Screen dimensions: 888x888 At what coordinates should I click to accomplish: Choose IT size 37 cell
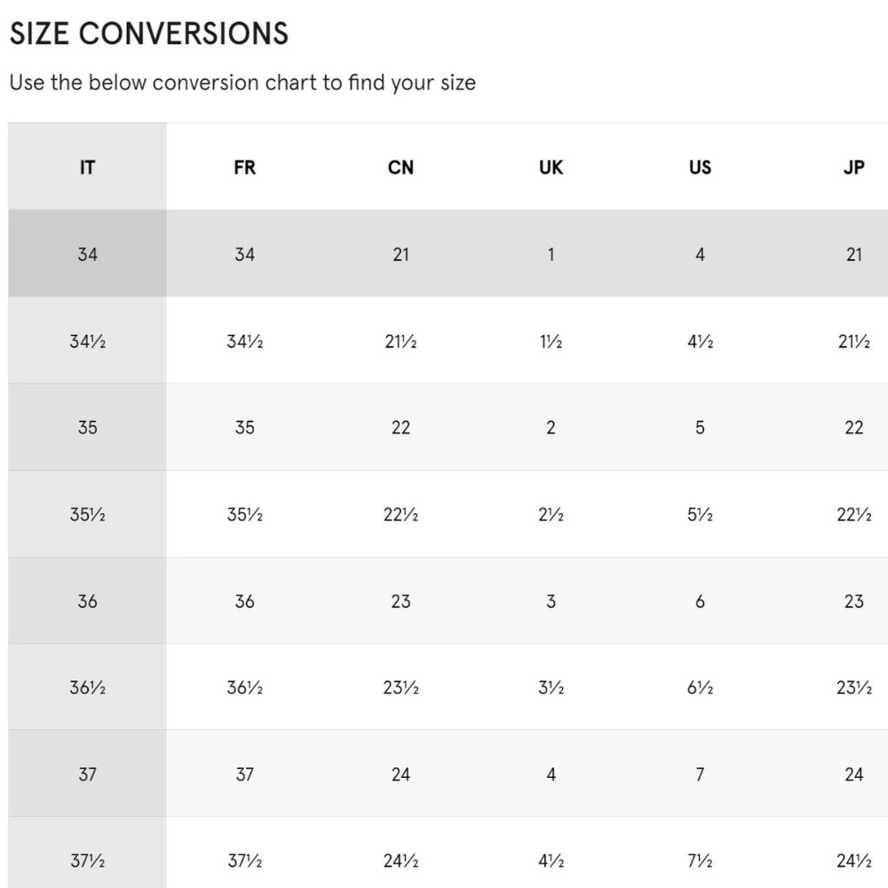[x=87, y=774]
